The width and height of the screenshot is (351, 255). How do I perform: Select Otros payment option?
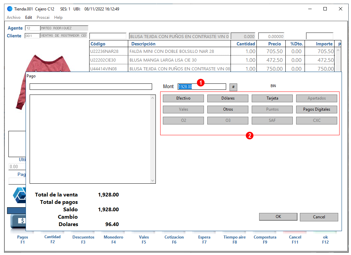point(228,109)
